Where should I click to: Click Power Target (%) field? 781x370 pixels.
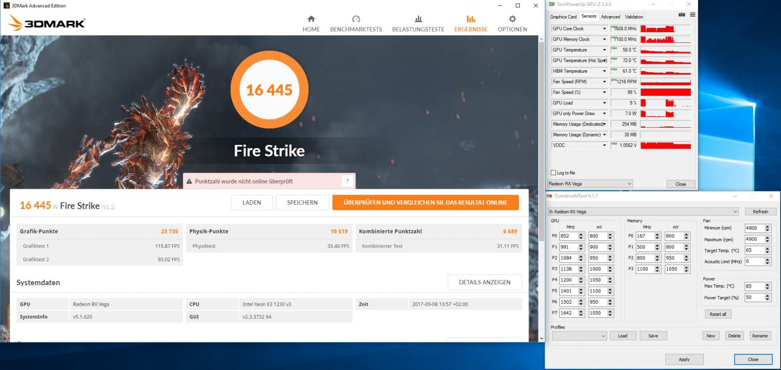(754, 297)
